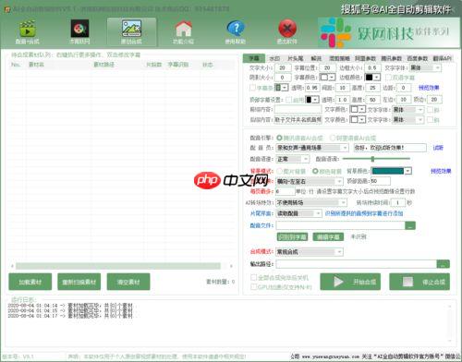Switch to the 字幕 tab
Viewport: 462px width, 362px height.
[254, 58]
